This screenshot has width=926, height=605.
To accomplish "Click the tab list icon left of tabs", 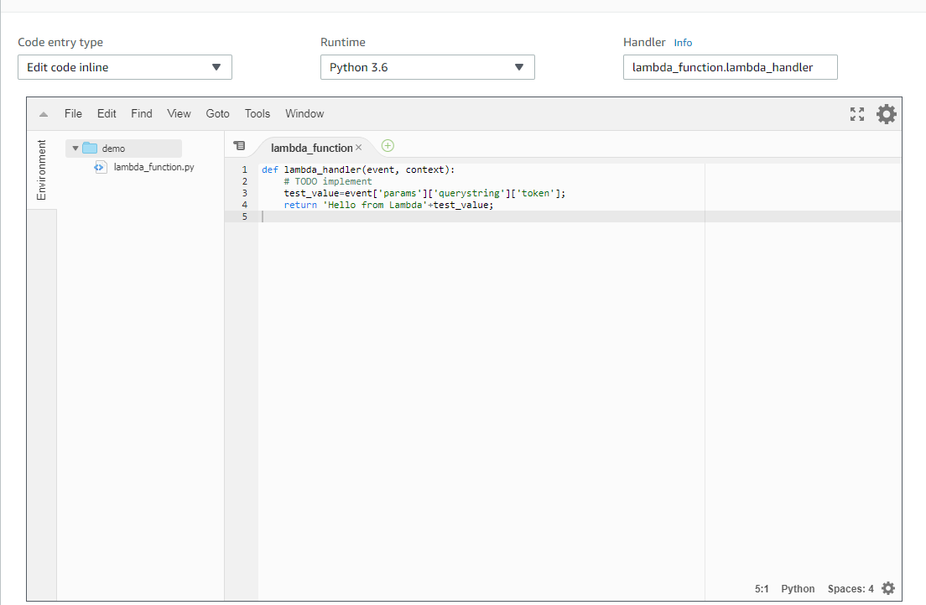I will (x=239, y=145).
